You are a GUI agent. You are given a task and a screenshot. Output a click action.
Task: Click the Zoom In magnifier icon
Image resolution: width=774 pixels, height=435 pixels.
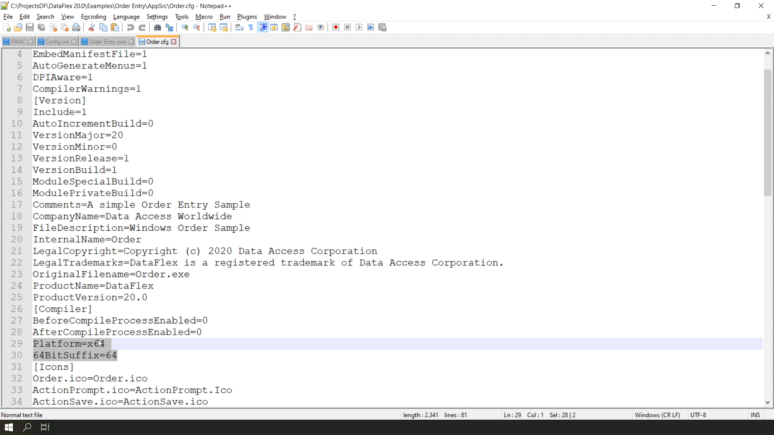(x=185, y=27)
